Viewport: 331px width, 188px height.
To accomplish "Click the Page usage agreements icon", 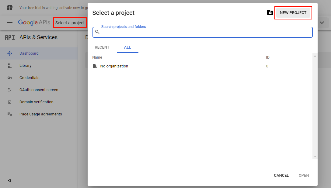I will (x=10, y=114).
